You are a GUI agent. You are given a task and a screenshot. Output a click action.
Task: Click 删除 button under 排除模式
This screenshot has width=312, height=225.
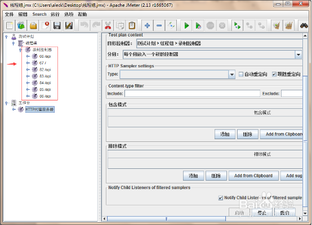pos(216,176)
